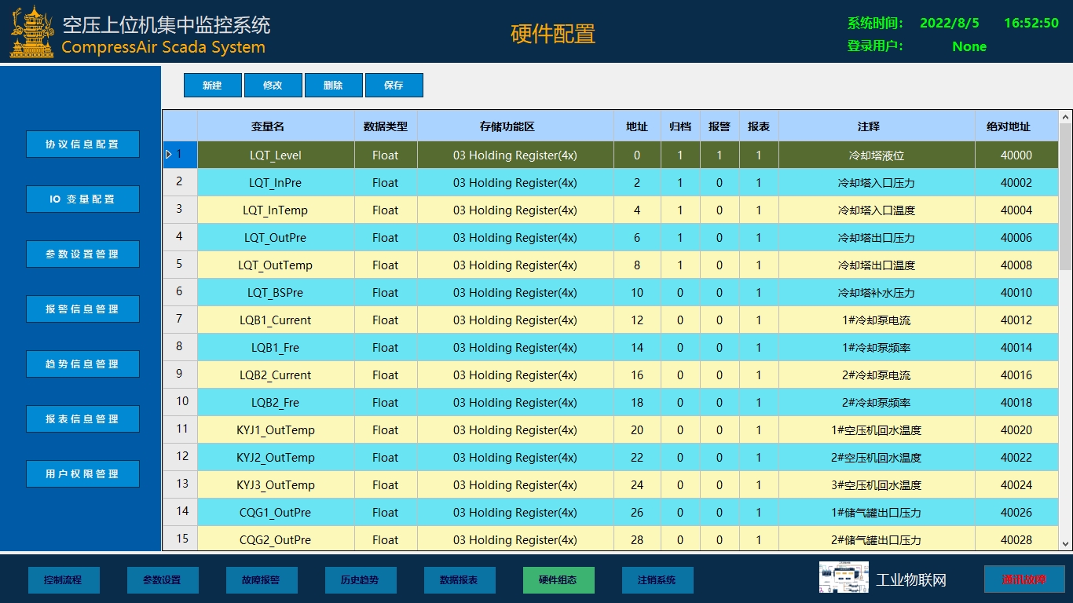Image resolution: width=1073 pixels, height=603 pixels.
Task: Open 趋势信息管理 in sidebar
Action: [x=82, y=364]
